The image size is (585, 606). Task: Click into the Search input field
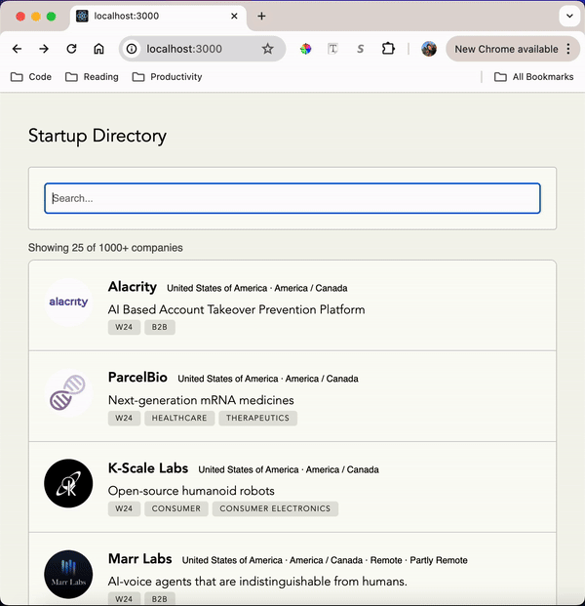(x=292, y=198)
